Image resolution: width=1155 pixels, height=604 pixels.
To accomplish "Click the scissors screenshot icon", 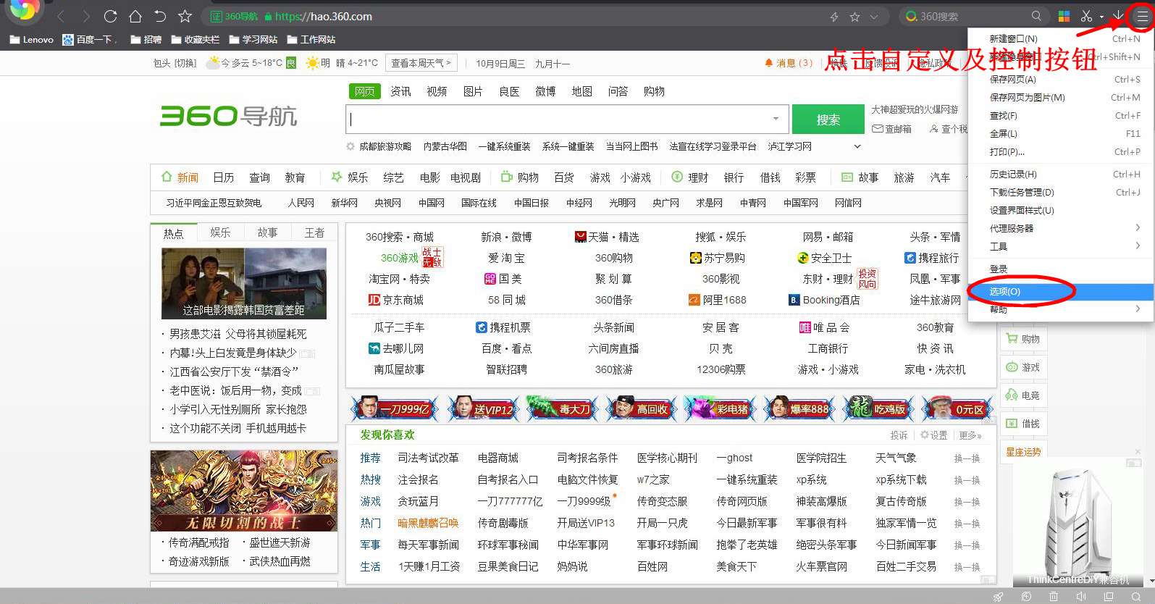I will [1086, 16].
